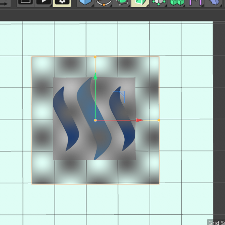Add a Cloner using the green cubes icon
Viewport: 225px width, 225px height.
pos(177,3)
